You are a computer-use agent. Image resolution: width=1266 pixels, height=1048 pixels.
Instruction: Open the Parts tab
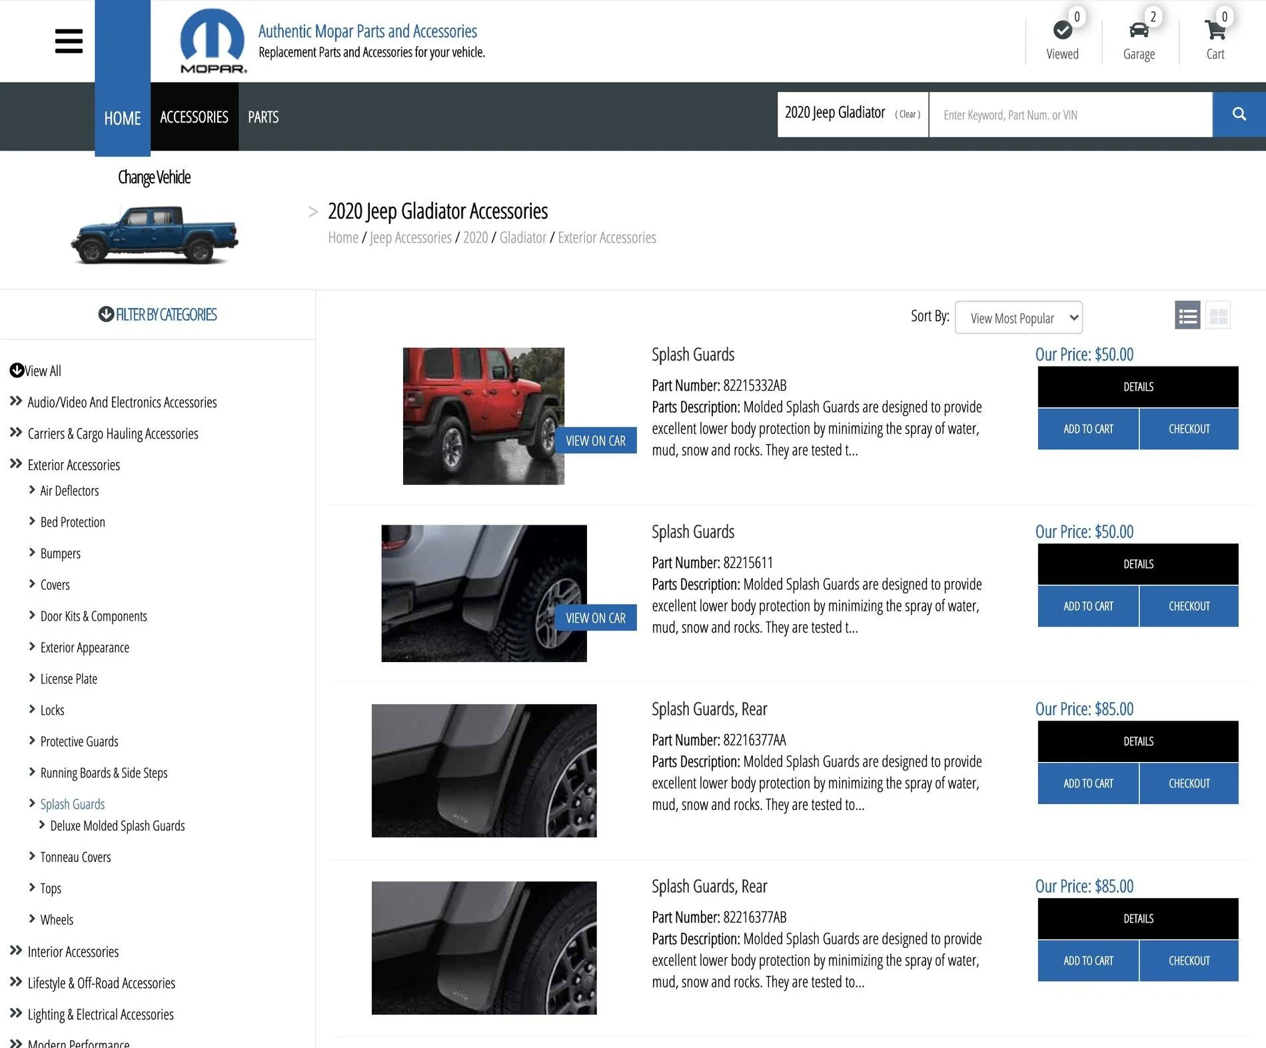coord(263,117)
